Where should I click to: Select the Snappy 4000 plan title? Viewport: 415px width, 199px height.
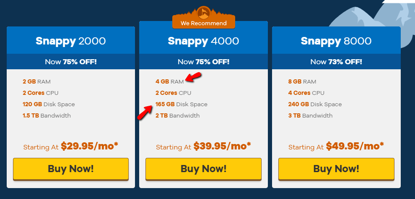coord(203,41)
